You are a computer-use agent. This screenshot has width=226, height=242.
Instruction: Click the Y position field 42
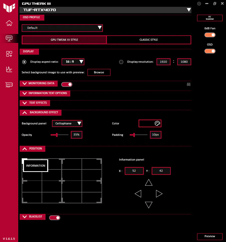point(161,171)
